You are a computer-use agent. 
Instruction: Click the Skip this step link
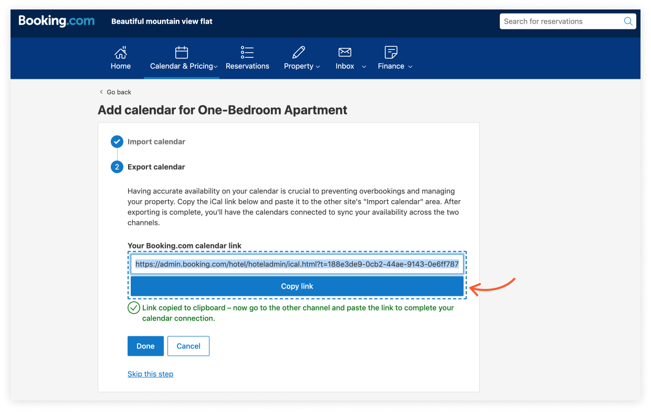coord(150,374)
